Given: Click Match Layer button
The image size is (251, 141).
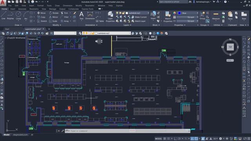Looking at the screenshot, I should (138, 21).
